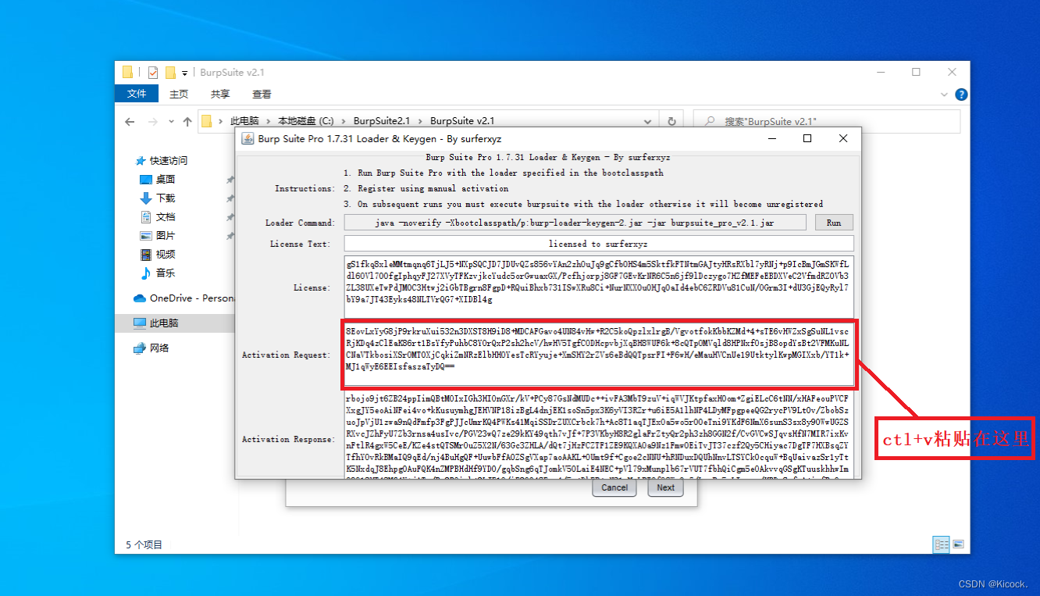Click the properties icon in quick access toolbar
Screen dimensions: 1040x596
(x=152, y=73)
